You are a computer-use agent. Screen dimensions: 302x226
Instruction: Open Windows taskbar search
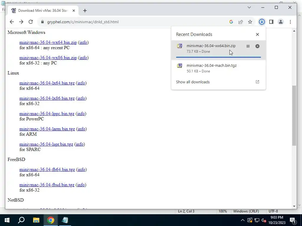coord(21,220)
